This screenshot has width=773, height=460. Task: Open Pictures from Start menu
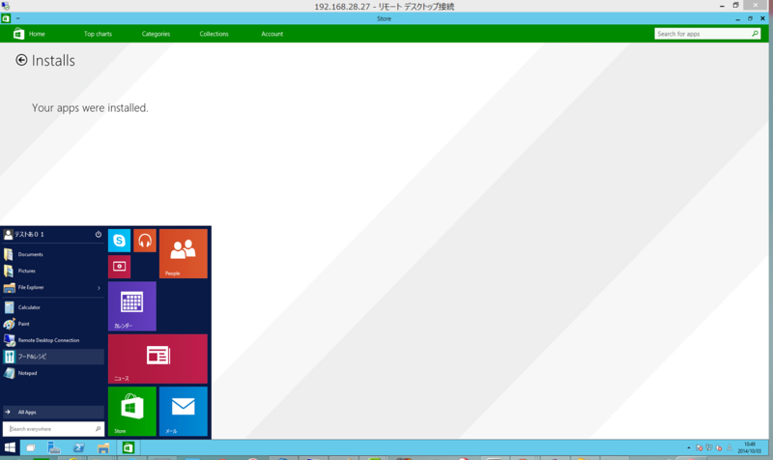[x=53, y=271]
